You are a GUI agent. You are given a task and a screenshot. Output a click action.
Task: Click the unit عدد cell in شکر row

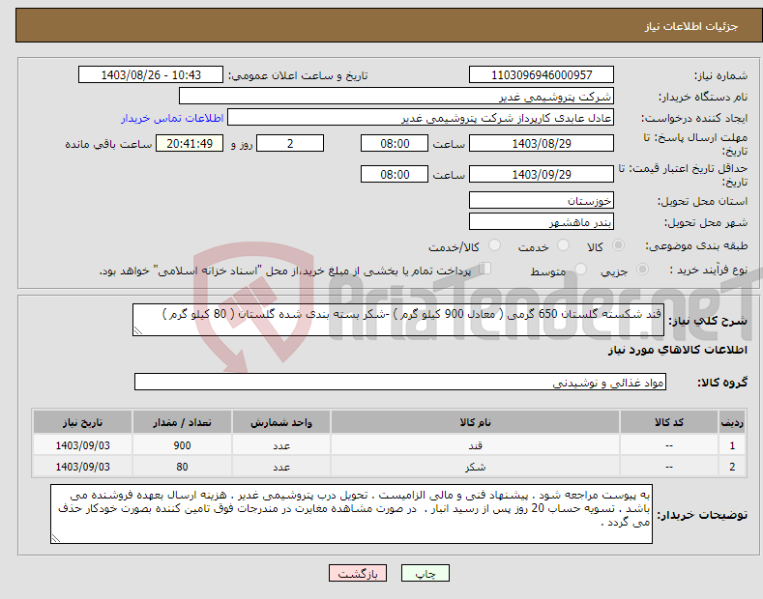pos(281,467)
